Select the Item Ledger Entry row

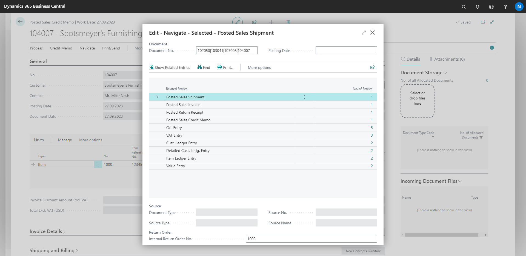(263, 158)
